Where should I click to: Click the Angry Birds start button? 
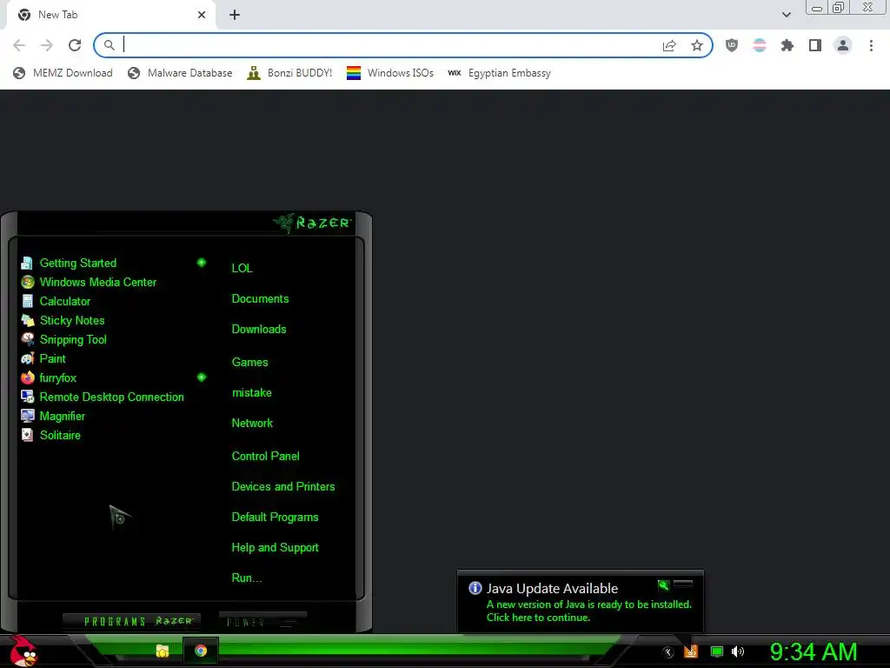tap(23, 651)
